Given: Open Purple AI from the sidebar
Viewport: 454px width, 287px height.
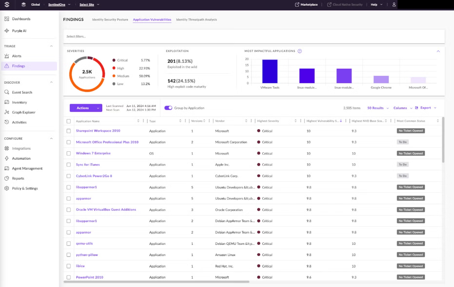Looking at the screenshot, I should pos(19,31).
